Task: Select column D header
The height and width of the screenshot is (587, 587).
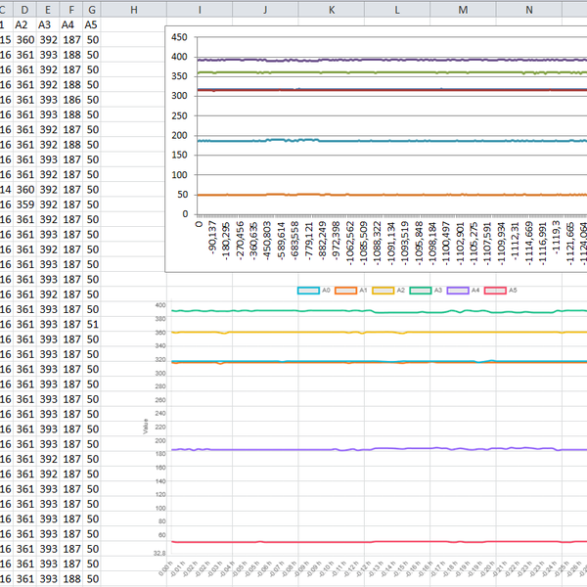Action: click(x=25, y=10)
